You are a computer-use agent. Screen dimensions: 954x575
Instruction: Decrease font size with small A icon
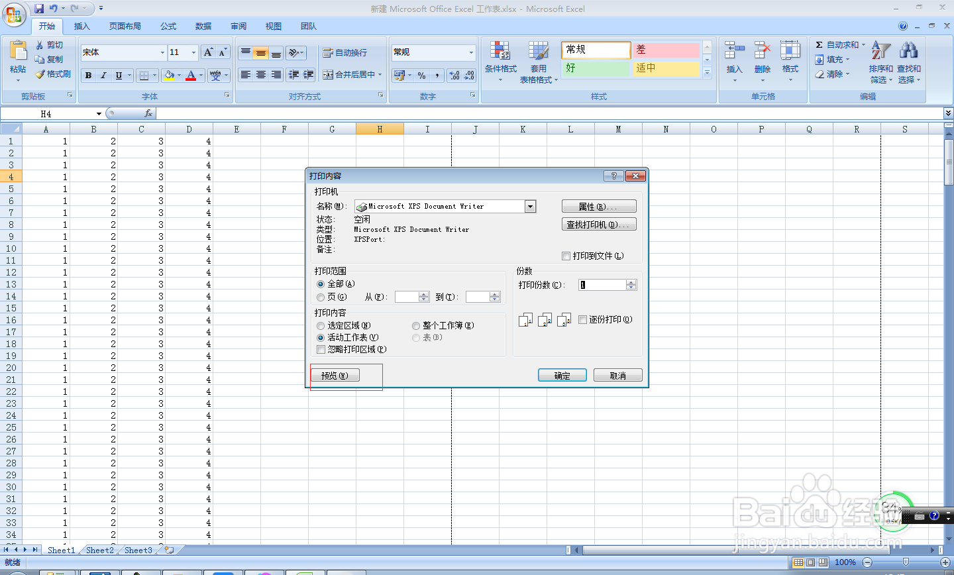click(223, 52)
